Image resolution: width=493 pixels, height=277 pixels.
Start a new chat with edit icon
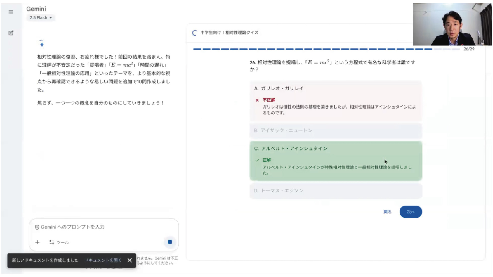(11, 33)
